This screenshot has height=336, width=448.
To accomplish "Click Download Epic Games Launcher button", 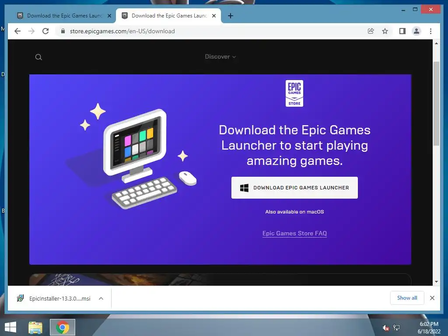I will [x=294, y=188].
